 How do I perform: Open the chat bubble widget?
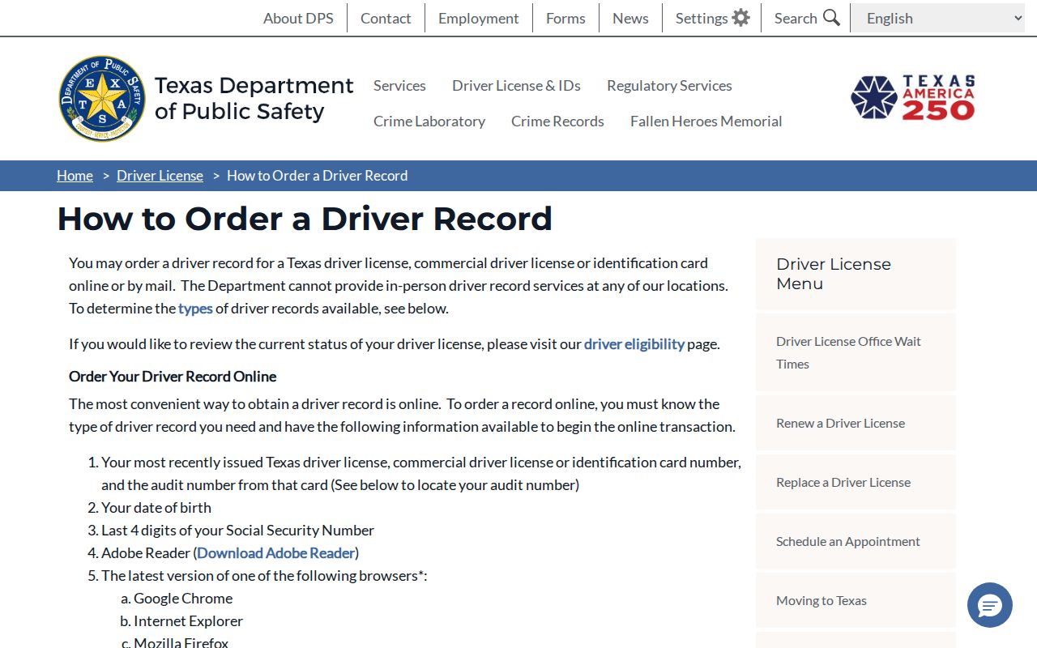(990, 605)
